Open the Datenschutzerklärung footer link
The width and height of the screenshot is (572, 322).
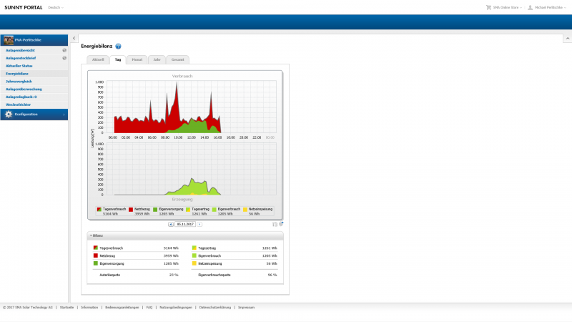click(215, 308)
